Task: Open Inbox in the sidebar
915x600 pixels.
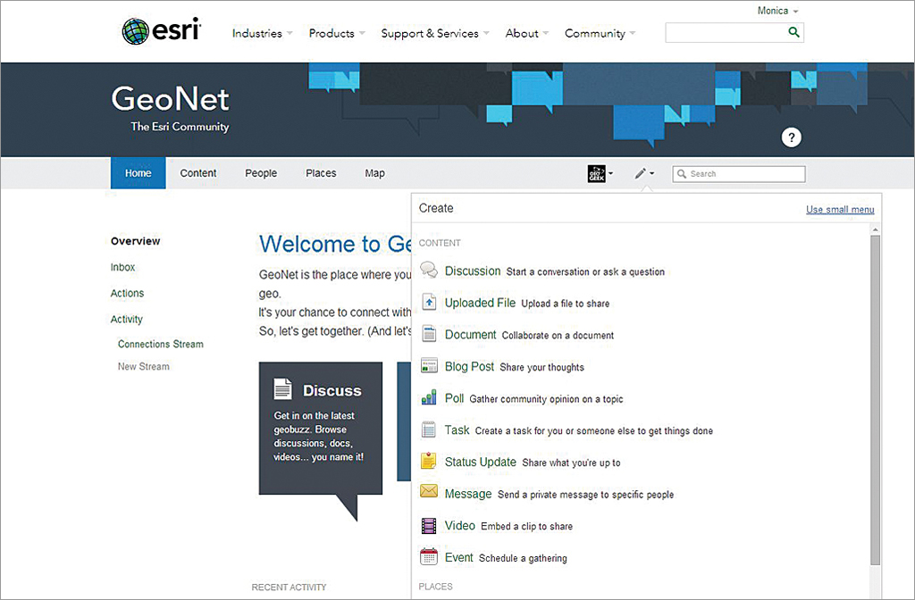Action: click(x=122, y=267)
